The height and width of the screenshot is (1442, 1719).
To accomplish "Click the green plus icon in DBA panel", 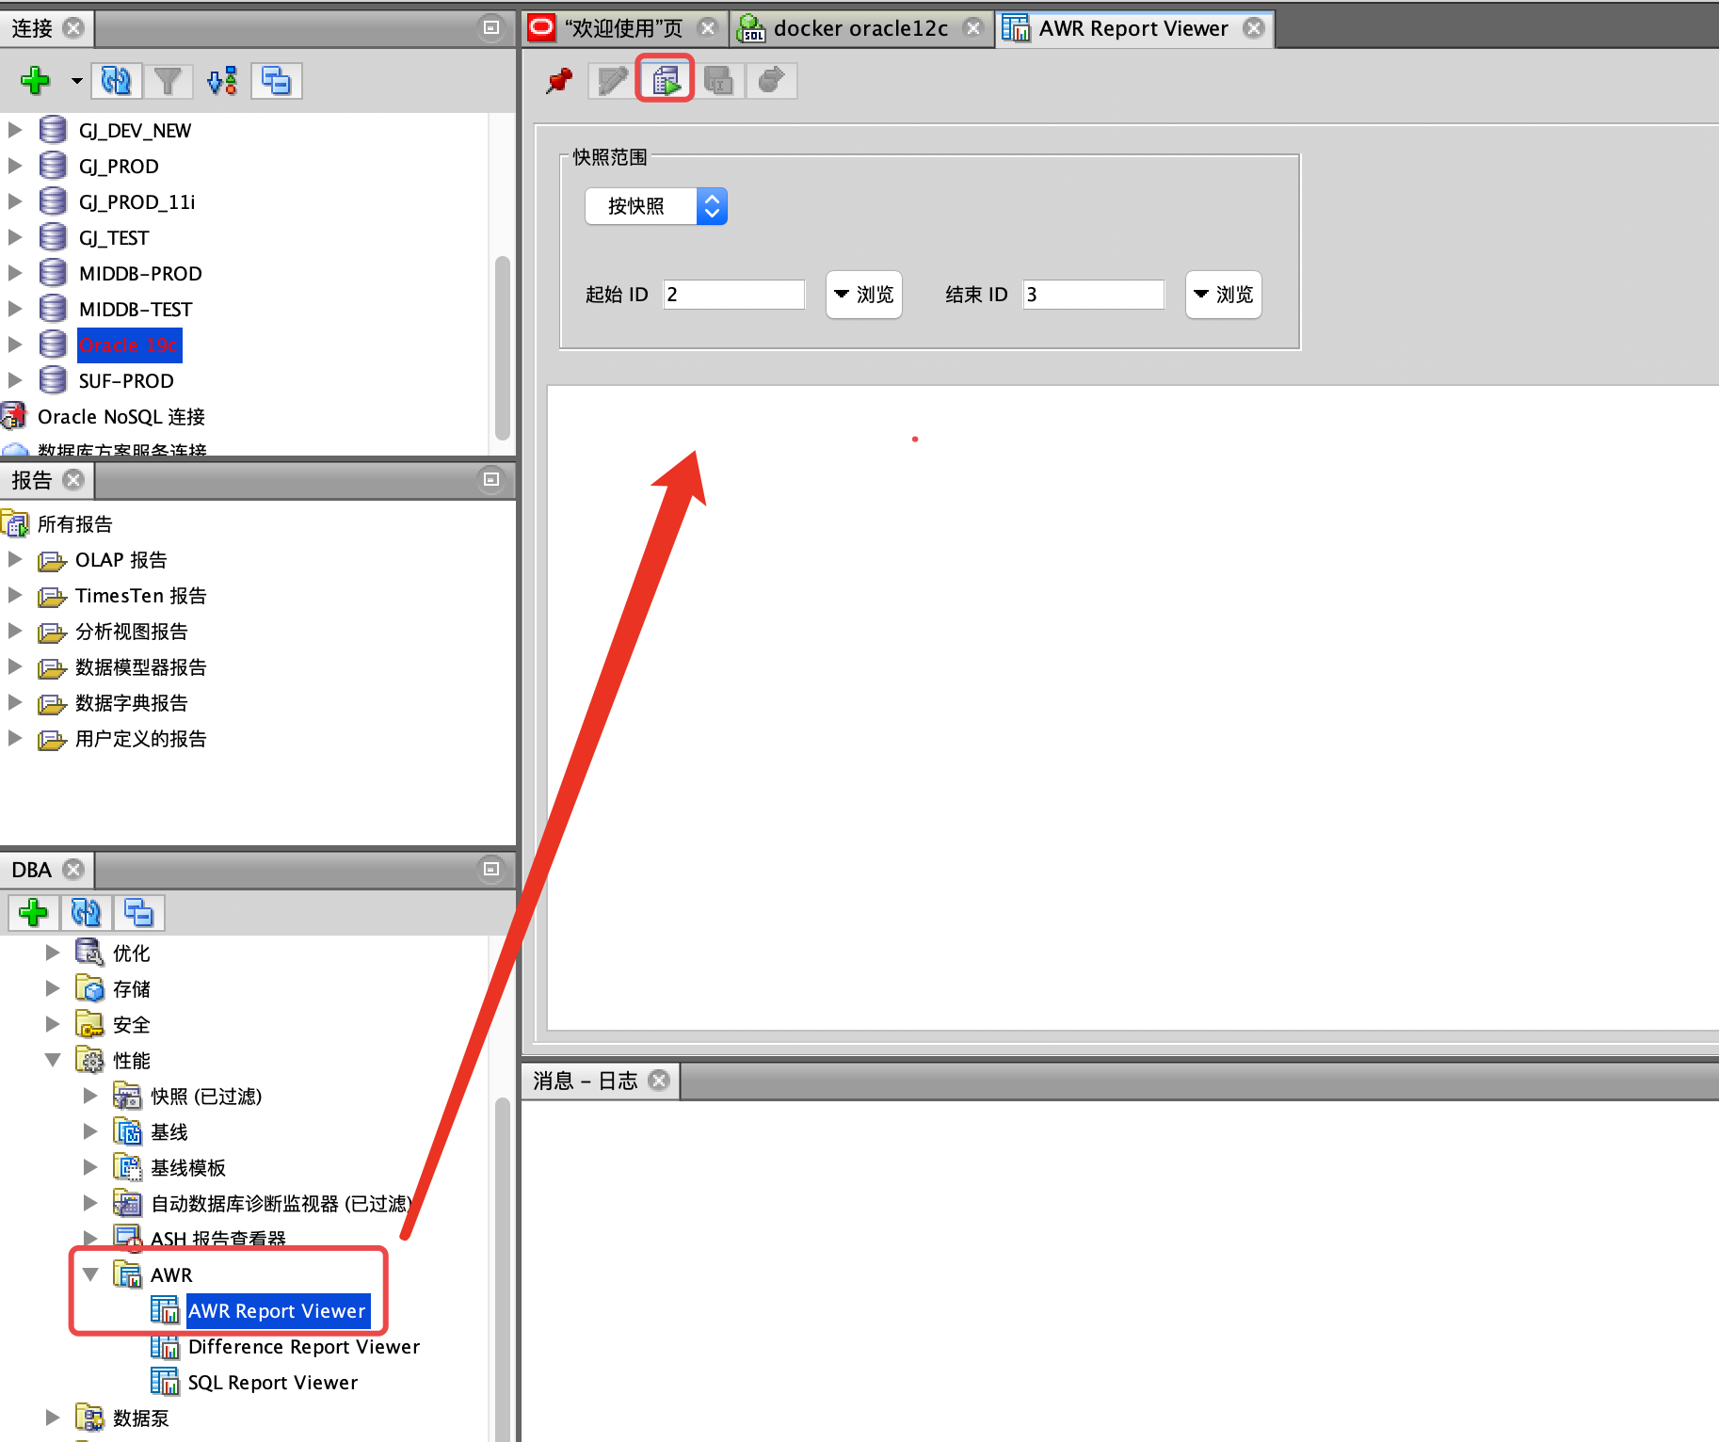I will tap(33, 912).
